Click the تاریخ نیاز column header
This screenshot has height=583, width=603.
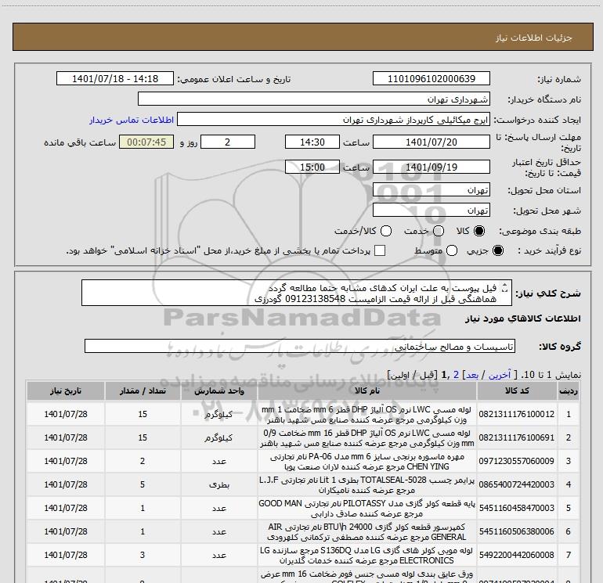66,390
